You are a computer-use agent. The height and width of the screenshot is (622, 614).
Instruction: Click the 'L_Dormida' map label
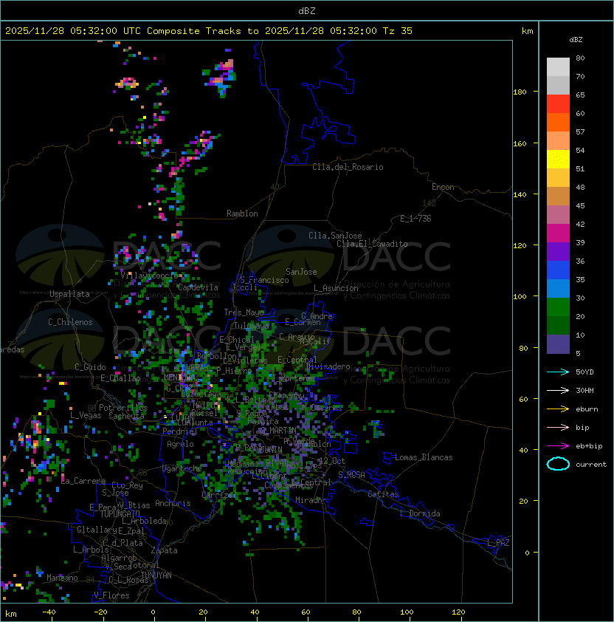coord(420,513)
